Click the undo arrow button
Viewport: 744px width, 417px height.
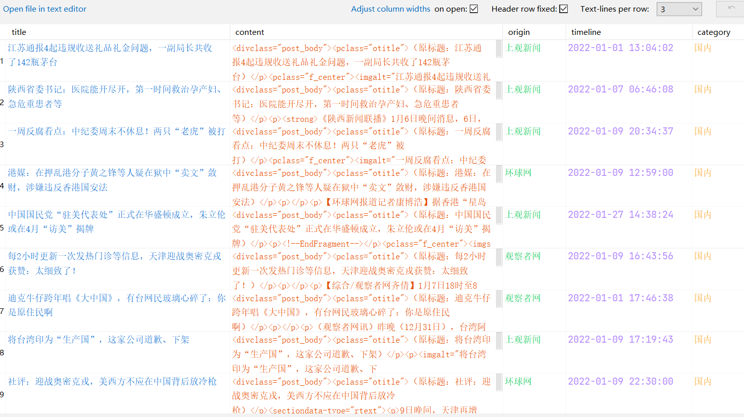click(731, 9)
